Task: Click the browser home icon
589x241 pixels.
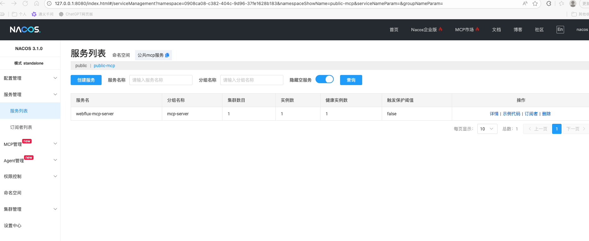Action: (x=37, y=3)
